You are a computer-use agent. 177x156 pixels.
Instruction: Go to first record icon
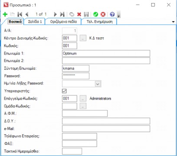[x=20, y=14]
